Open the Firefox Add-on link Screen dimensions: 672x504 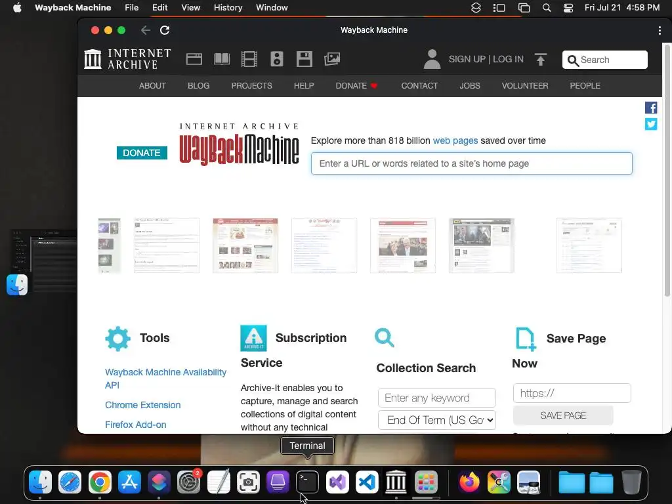[x=135, y=425]
